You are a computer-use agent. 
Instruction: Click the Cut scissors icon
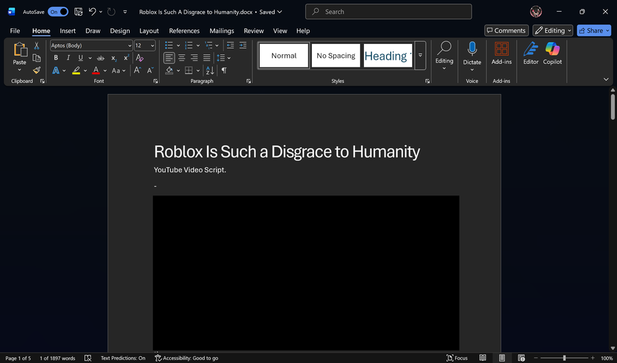[x=36, y=45]
